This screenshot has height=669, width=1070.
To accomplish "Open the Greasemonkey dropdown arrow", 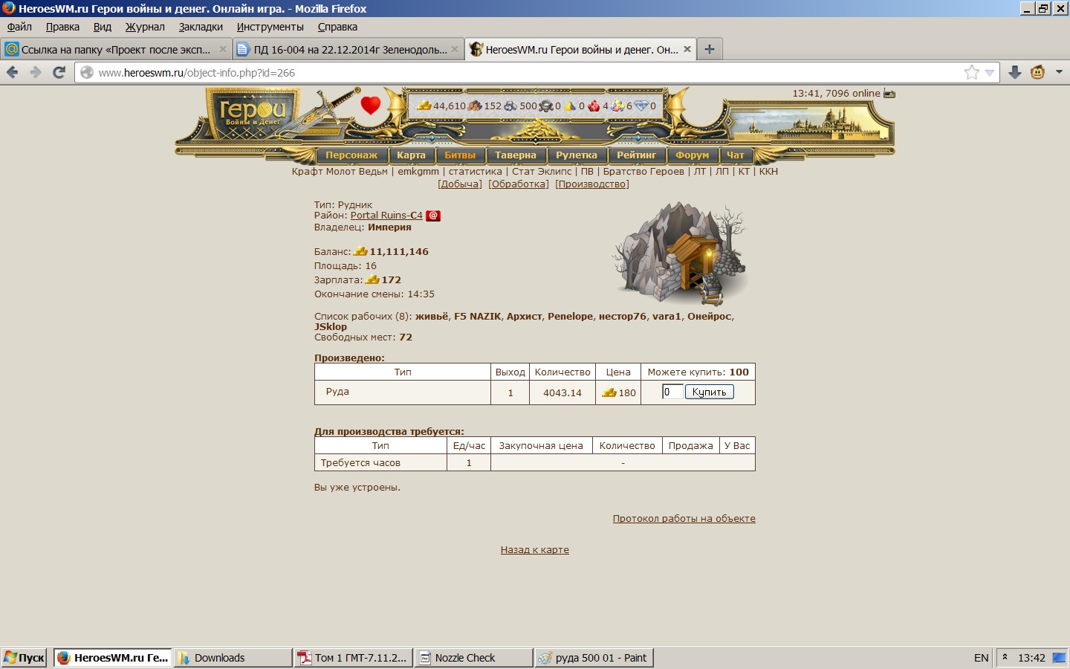I will tap(1059, 72).
